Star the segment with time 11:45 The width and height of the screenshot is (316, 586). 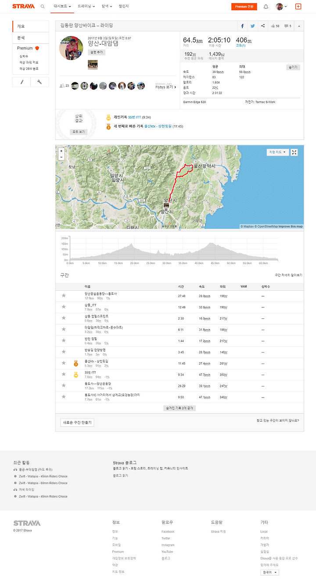(64, 363)
